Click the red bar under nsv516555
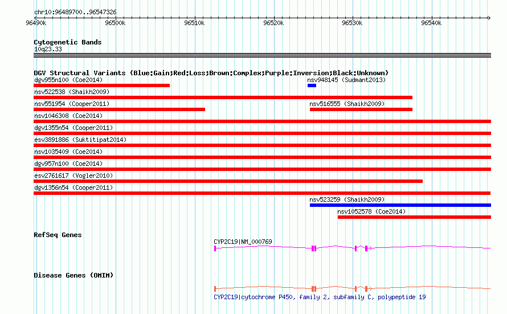Image resolution: width=507 pixels, height=314 pixels. (x=361, y=109)
